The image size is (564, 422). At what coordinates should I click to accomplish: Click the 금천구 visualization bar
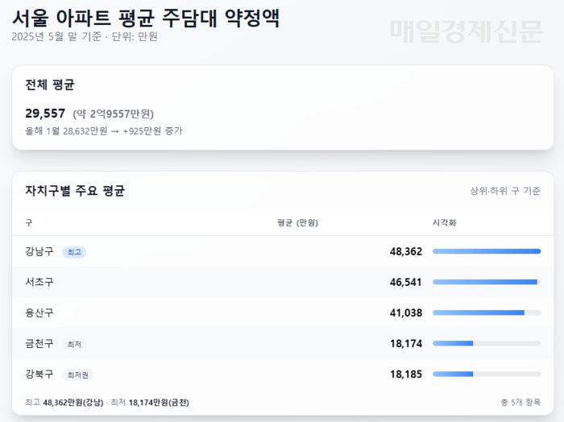coord(487,343)
